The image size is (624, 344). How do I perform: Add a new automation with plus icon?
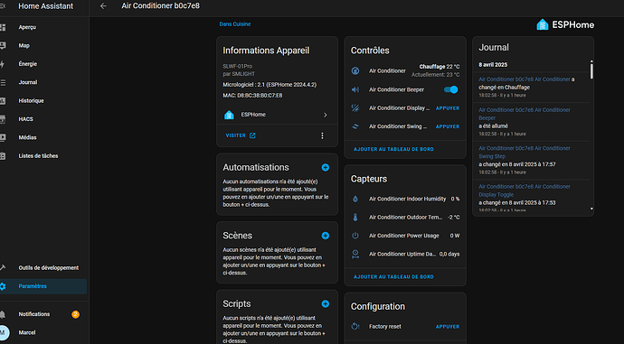(x=326, y=168)
